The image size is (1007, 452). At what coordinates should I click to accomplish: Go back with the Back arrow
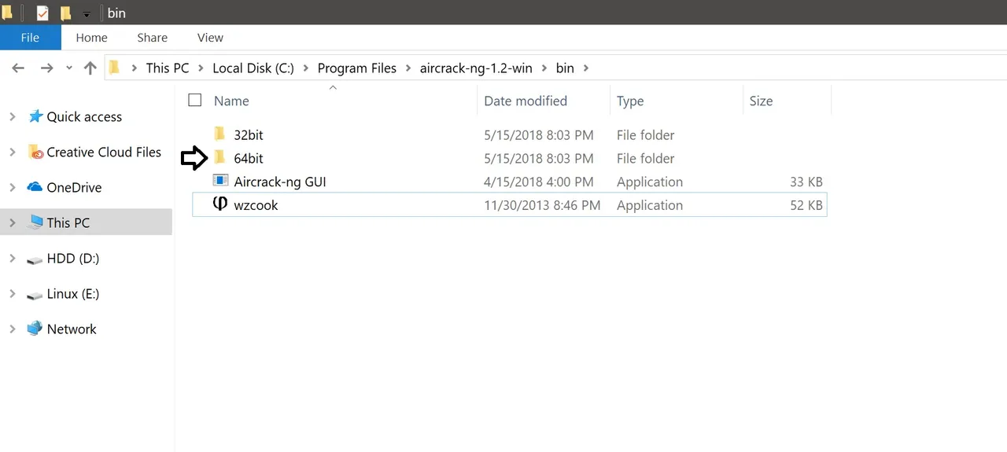(18, 68)
